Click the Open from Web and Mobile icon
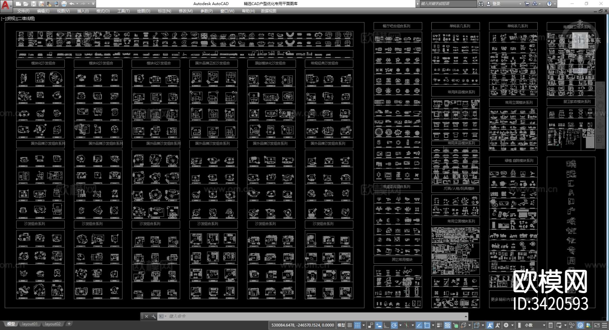The width and height of the screenshot is (609, 330). click(x=49, y=4)
